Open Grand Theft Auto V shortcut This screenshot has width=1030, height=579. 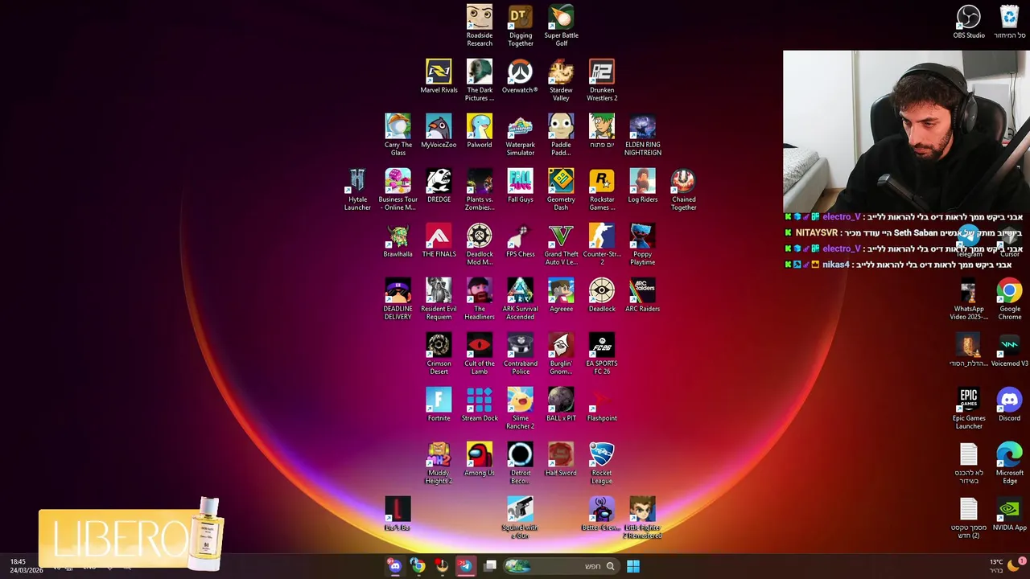coord(561,244)
